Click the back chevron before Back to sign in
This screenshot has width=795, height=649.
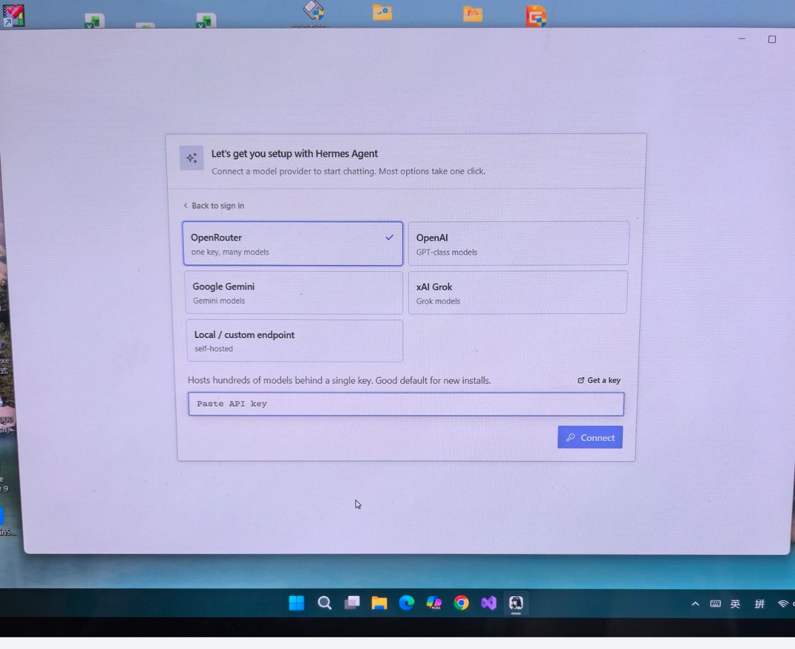pos(185,206)
